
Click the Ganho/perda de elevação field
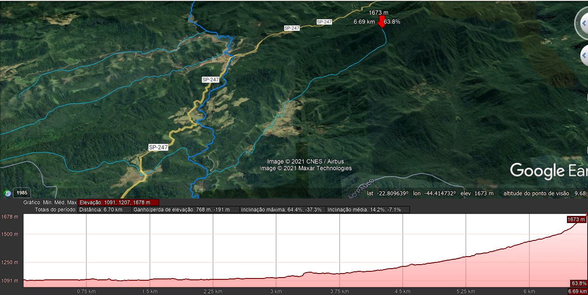pyautogui.click(x=186, y=210)
